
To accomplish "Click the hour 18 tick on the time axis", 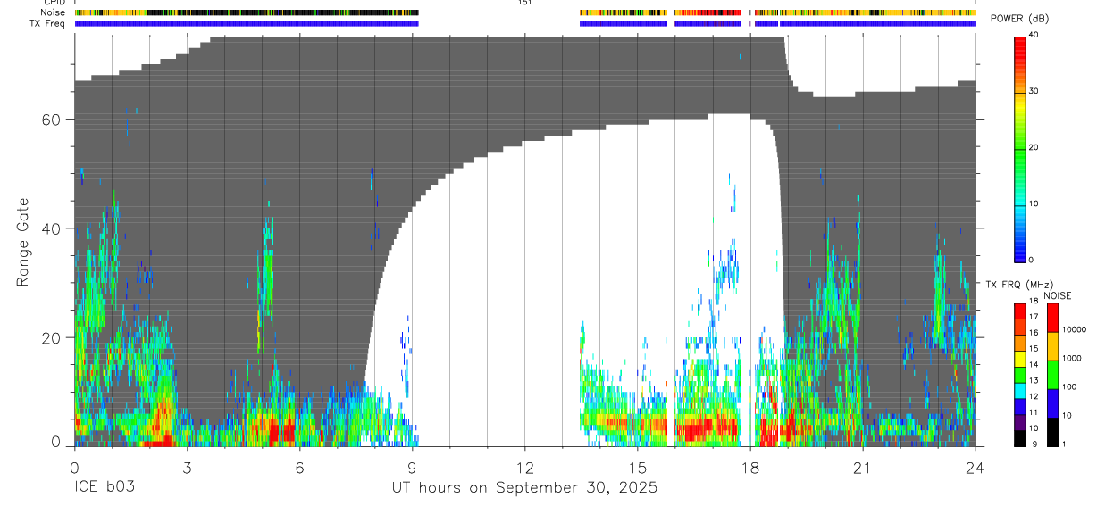I will pos(750,468).
